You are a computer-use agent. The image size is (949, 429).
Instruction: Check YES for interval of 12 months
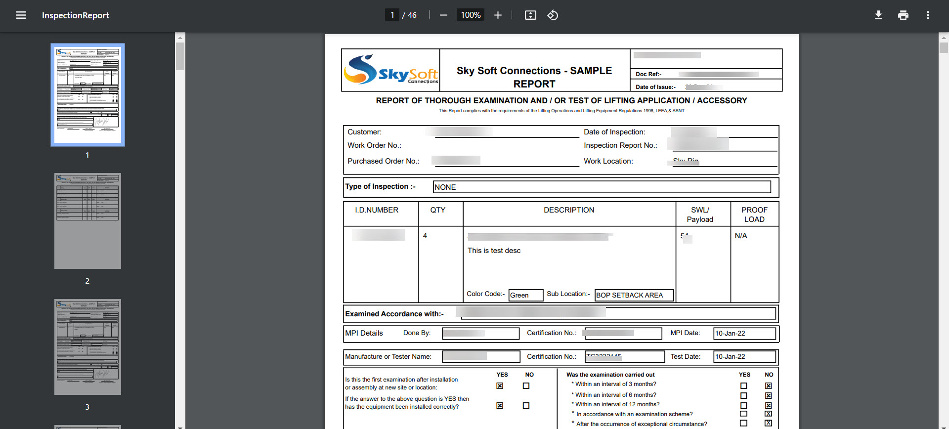click(743, 406)
